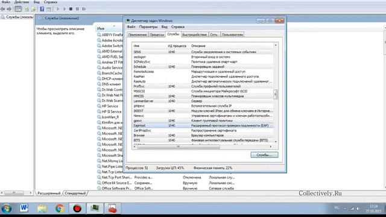Viewport: 386px width, 217px height.
Task: Open Microsoft Word from the taskbar
Action: [24, 209]
